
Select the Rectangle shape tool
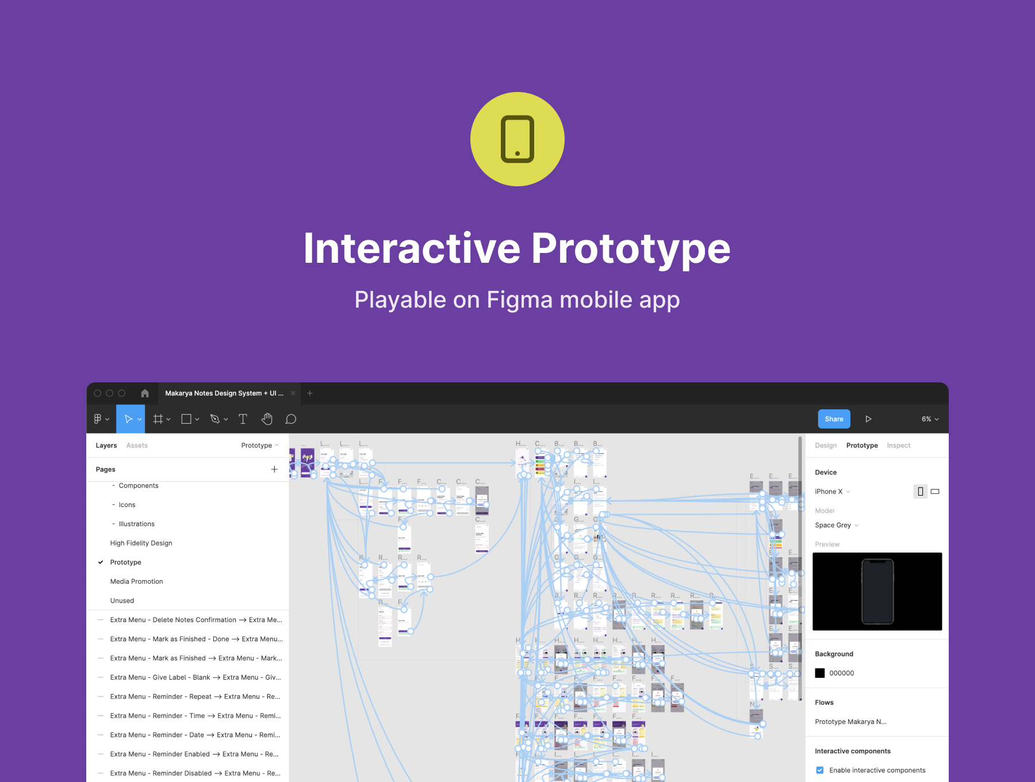coord(186,419)
